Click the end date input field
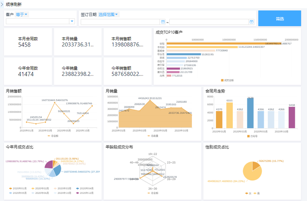This screenshot has width=307, height=201. [x=209, y=22]
